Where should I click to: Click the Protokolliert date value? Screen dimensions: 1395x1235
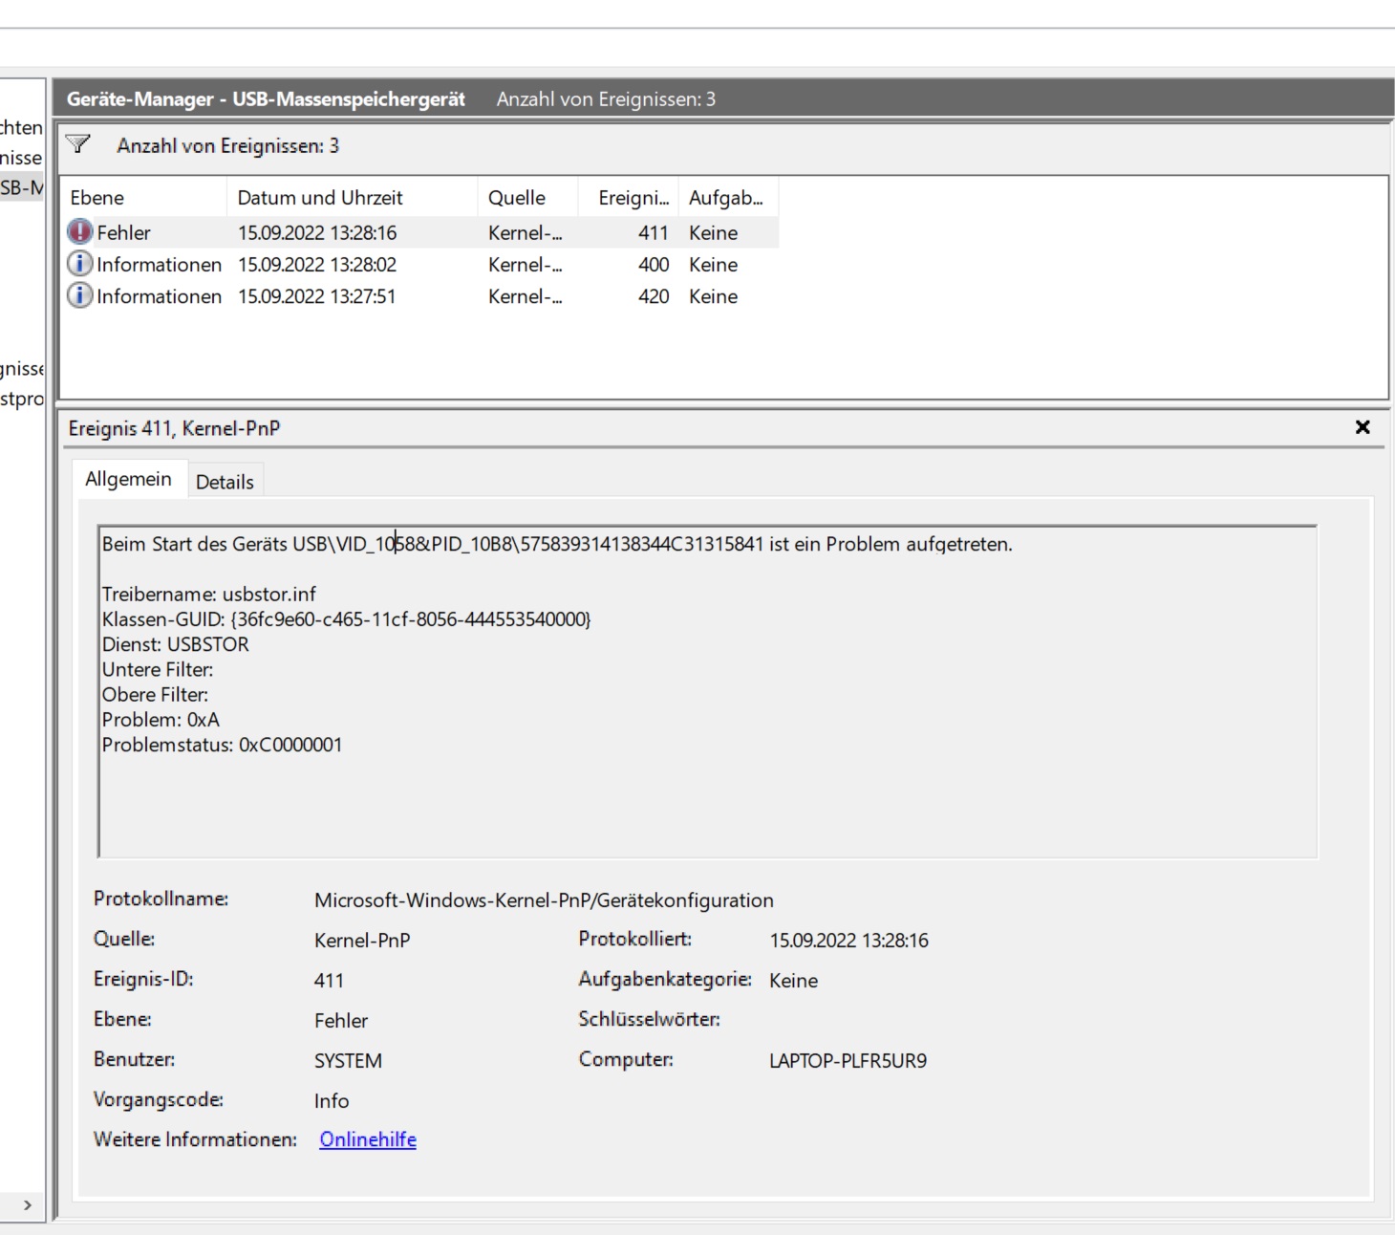coord(848,941)
